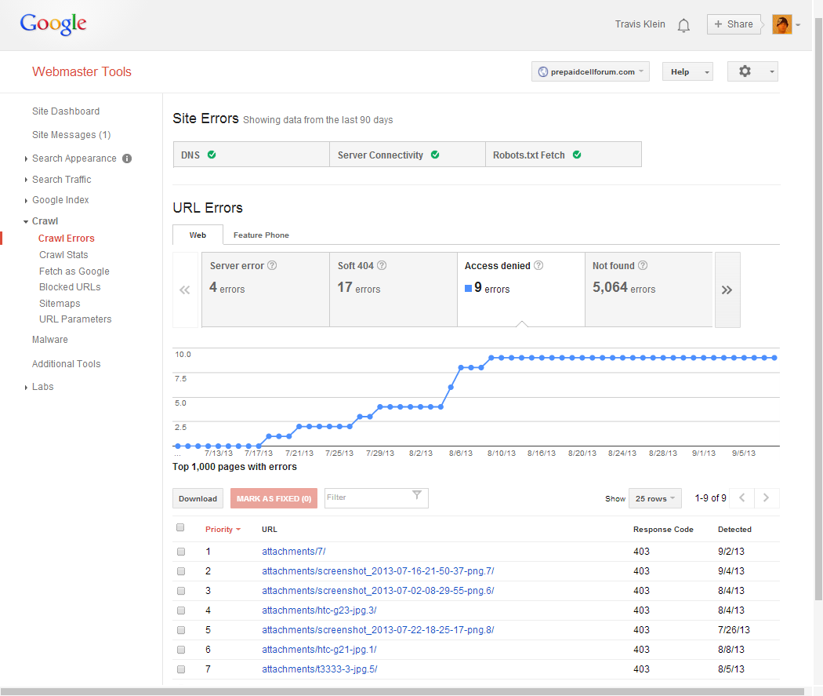Open Crawl Stats in the sidebar
This screenshot has height=696, width=823.
coord(63,255)
